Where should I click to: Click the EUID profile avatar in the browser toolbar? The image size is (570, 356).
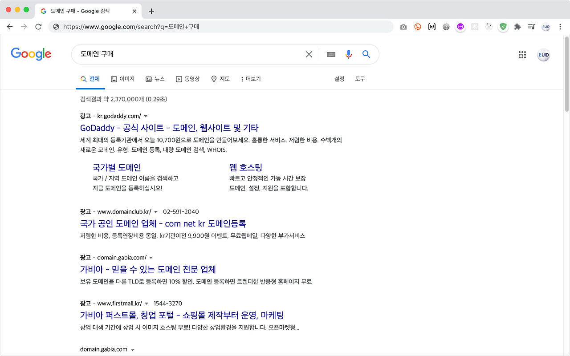pyautogui.click(x=546, y=27)
